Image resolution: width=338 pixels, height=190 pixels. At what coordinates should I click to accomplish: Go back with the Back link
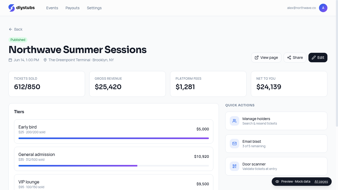(x=16, y=29)
